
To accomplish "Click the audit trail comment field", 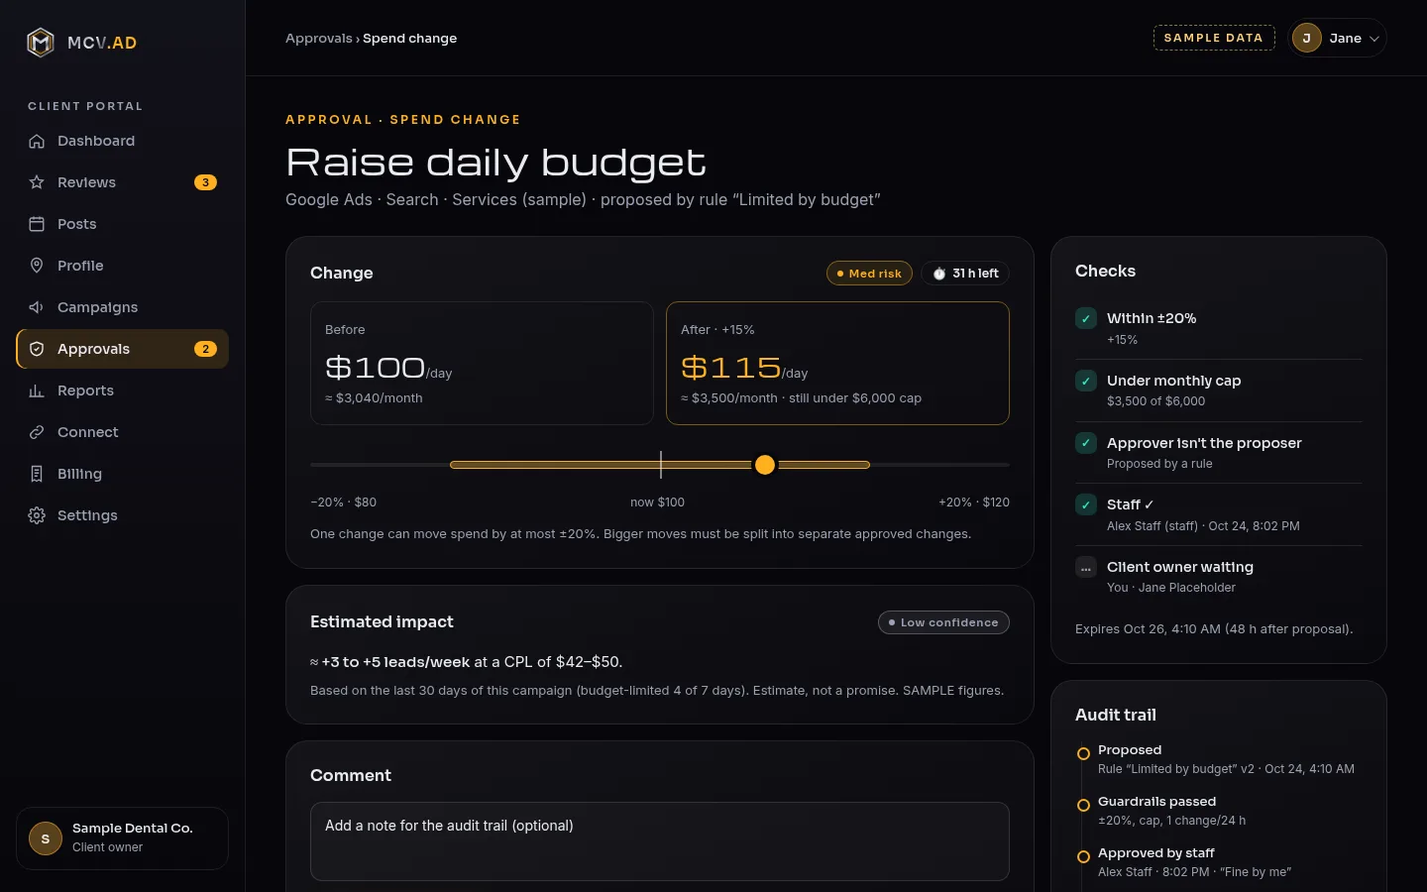I will (660, 841).
